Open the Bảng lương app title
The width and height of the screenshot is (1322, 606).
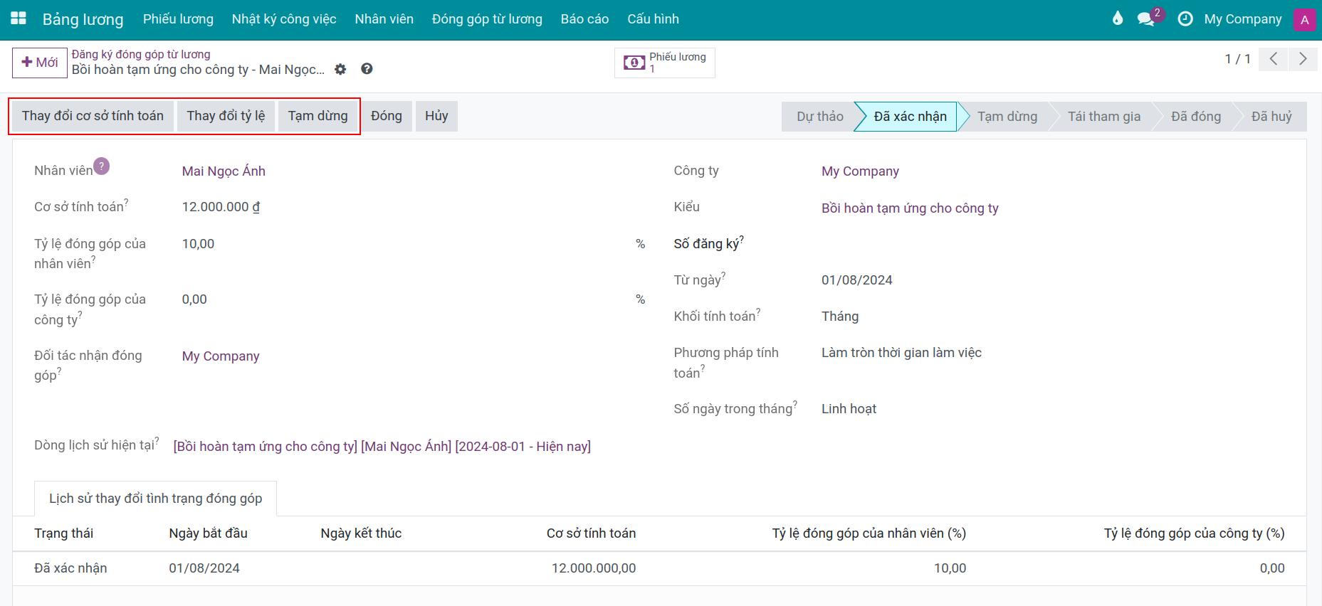click(83, 19)
